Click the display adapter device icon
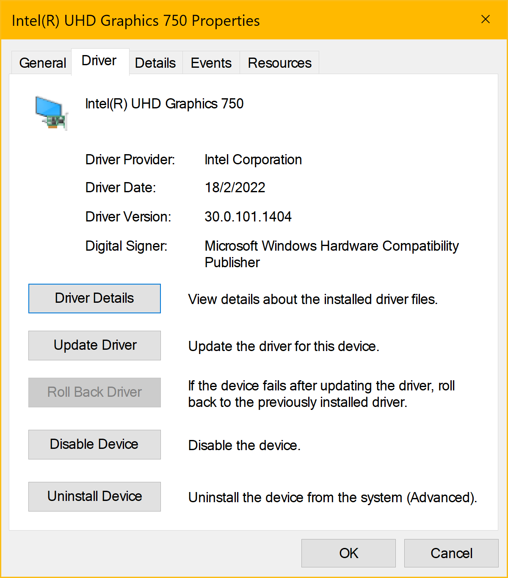The image size is (508, 578). pos(51,113)
